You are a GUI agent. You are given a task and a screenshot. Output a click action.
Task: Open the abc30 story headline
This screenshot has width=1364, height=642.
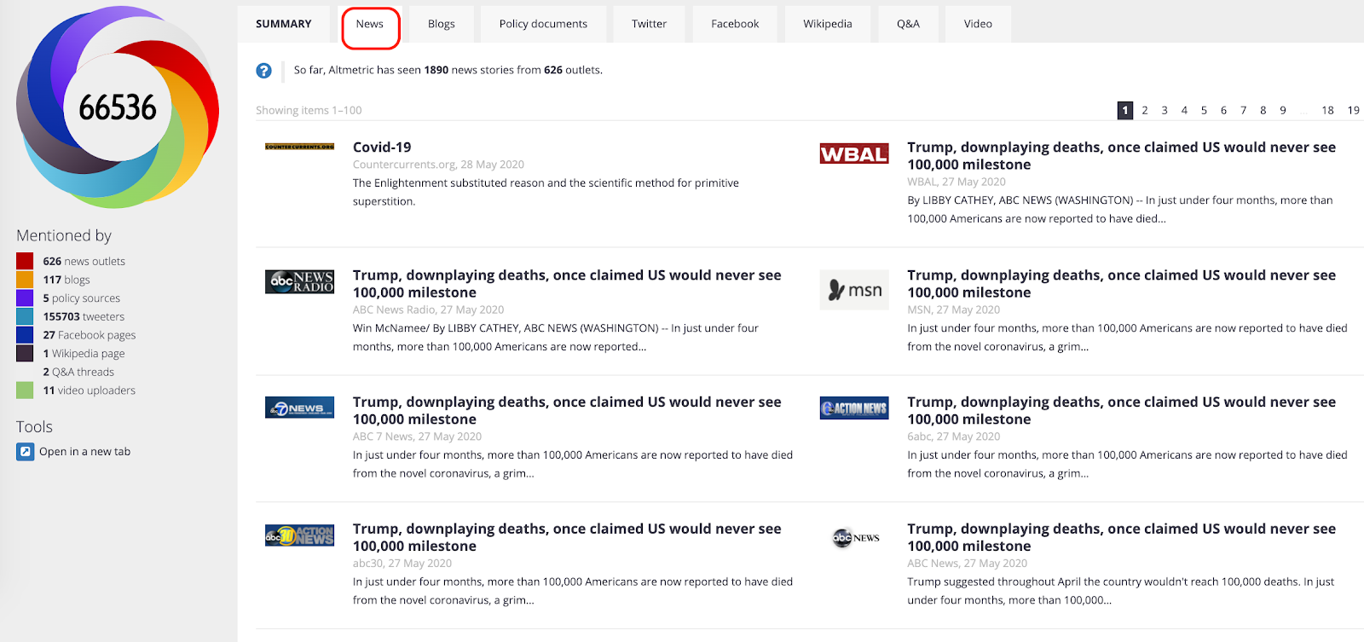pyautogui.click(x=567, y=537)
